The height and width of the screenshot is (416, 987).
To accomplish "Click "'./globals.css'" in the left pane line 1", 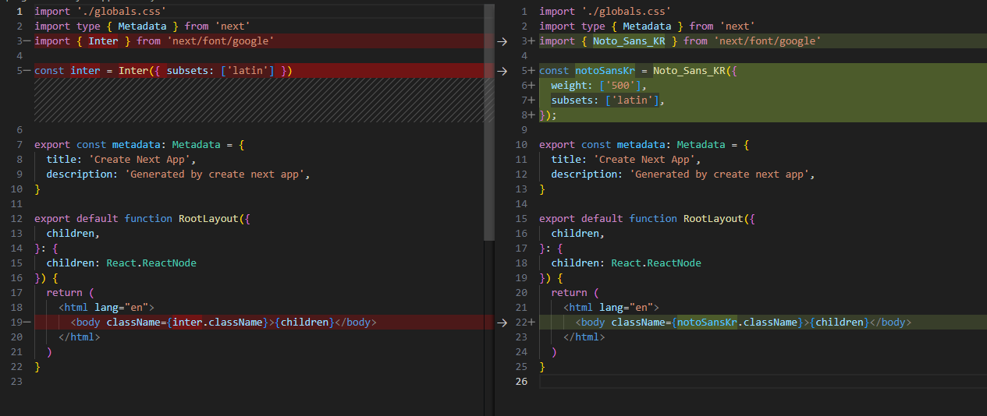I will (x=121, y=12).
